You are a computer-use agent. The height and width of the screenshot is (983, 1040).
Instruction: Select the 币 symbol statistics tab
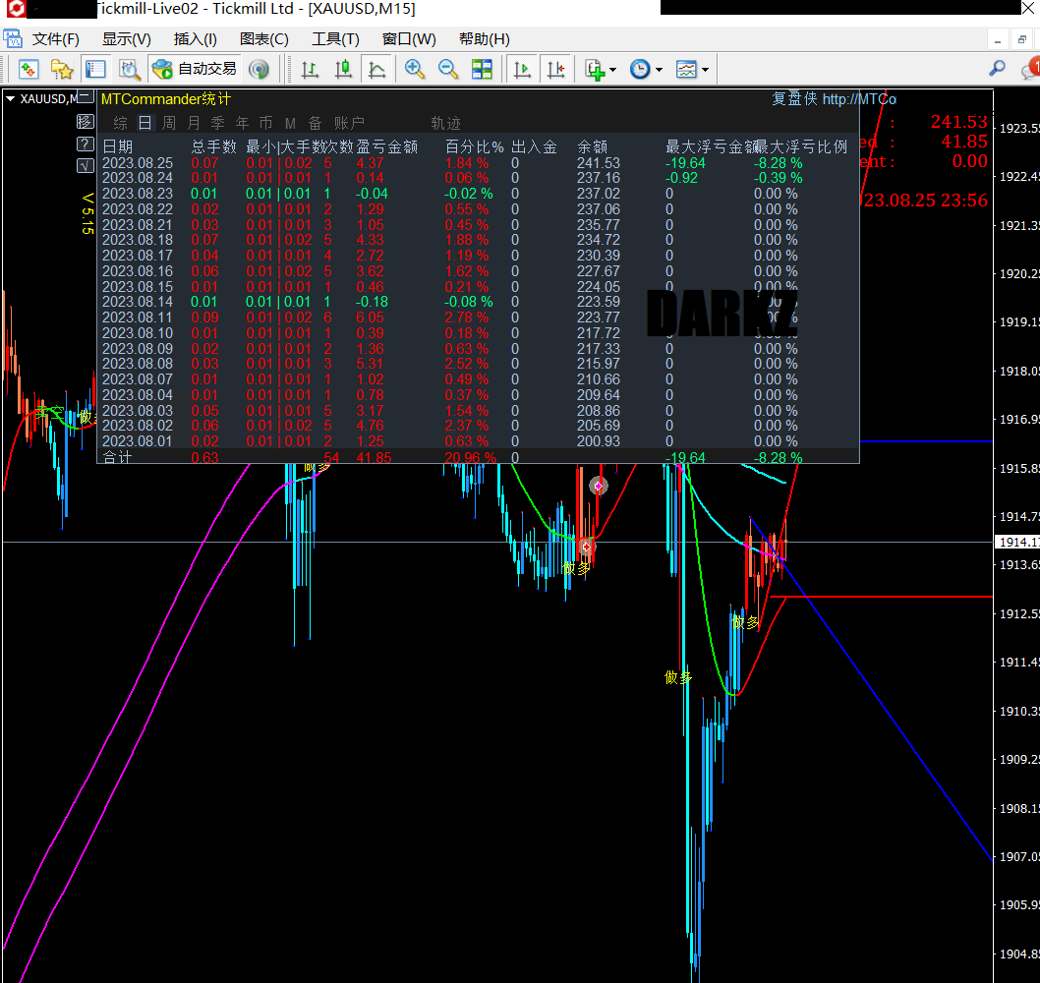coord(266,123)
